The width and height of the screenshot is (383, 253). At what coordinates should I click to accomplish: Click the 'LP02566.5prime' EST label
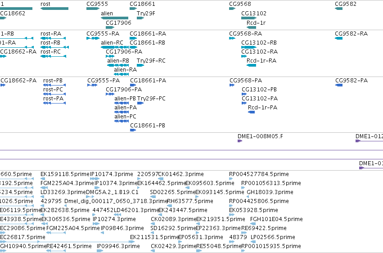point(273,238)
